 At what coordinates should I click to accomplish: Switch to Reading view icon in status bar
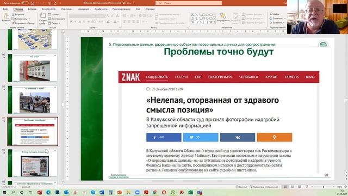click(x=300, y=187)
